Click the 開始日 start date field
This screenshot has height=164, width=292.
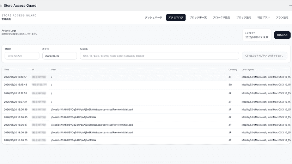[x=22, y=56]
